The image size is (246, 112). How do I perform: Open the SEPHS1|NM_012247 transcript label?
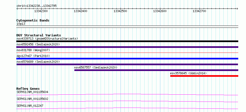30,106
